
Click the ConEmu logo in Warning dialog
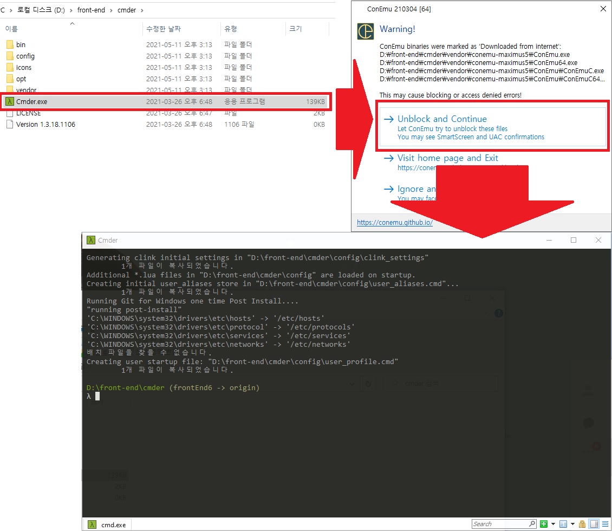tap(366, 31)
